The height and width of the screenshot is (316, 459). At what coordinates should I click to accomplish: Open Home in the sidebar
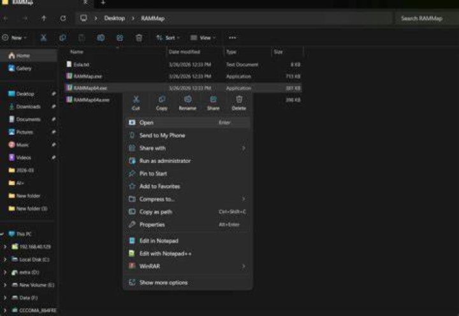coord(29,56)
